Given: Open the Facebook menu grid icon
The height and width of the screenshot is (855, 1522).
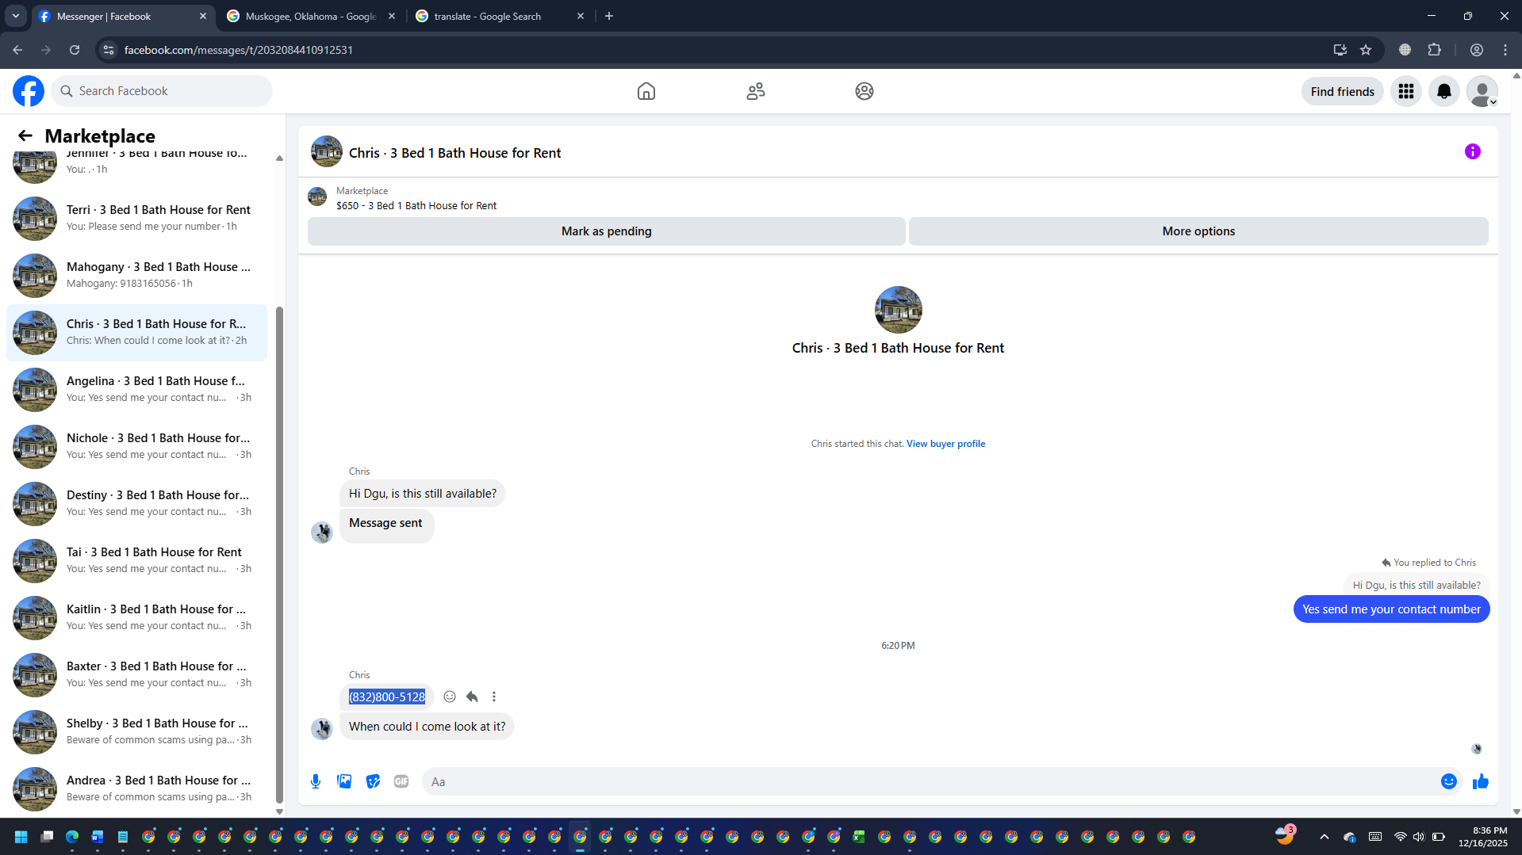Looking at the screenshot, I should pyautogui.click(x=1406, y=91).
